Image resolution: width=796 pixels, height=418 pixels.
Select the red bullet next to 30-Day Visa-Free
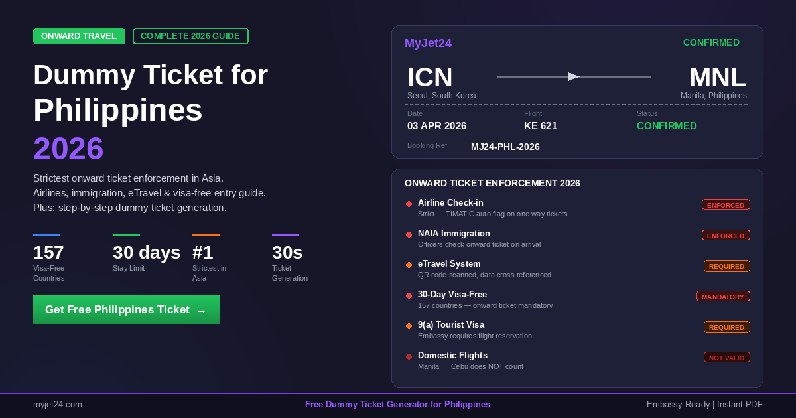coord(409,295)
